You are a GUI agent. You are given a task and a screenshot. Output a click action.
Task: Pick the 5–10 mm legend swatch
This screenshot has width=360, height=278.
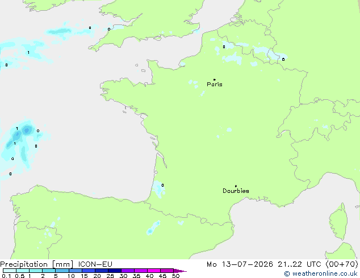62,271
